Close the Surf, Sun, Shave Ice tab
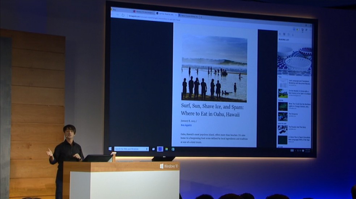Viewport: 356px width, 199px height. click(x=176, y=15)
